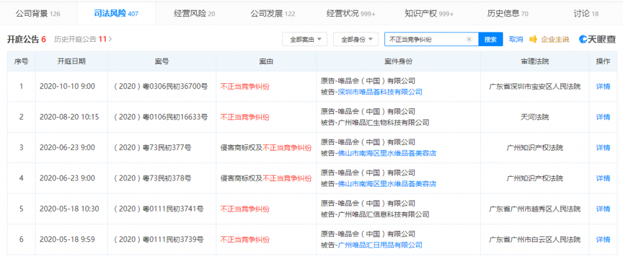
Task: Click defendant 广州唯品汇生物科技有限公司
Action: [x=383, y=123]
